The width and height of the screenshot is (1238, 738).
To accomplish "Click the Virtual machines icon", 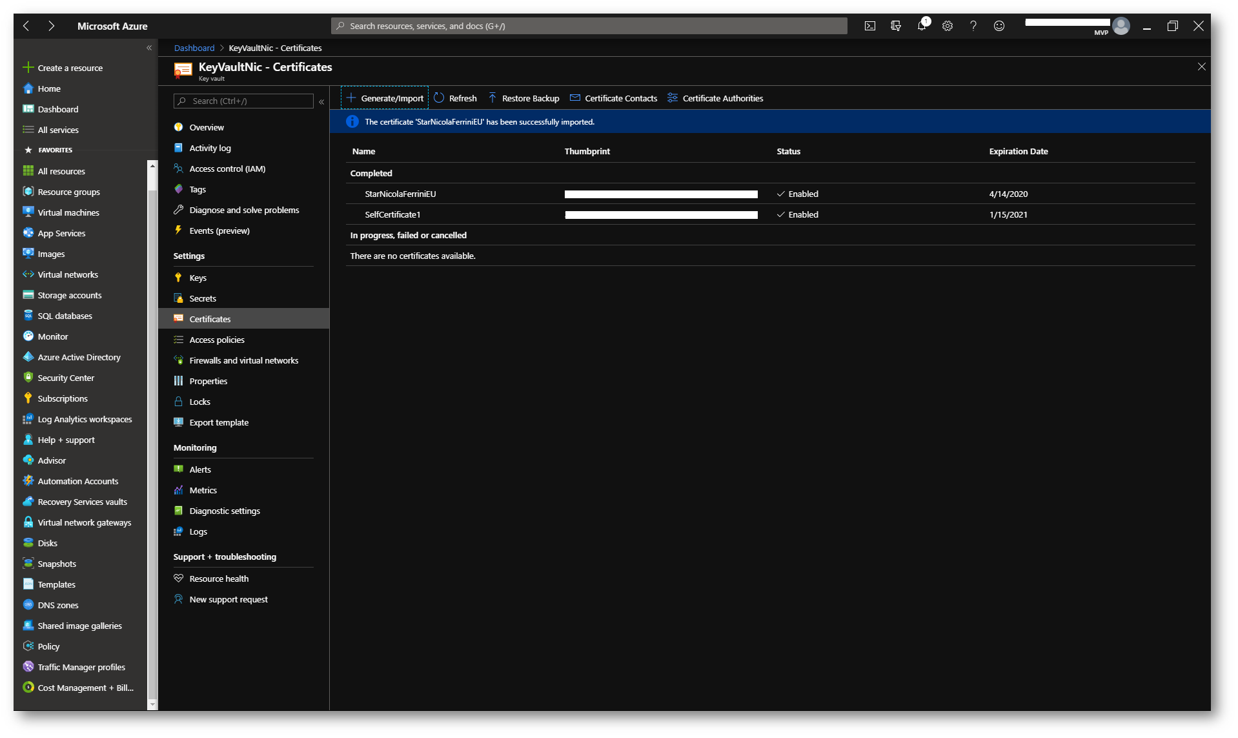I will click(x=28, y=212).
